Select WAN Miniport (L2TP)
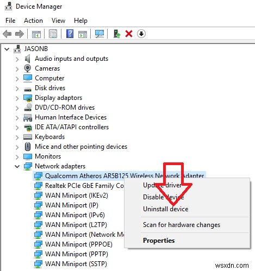The width and height of the screenshot is (255, 271). [x=76, y=225]
